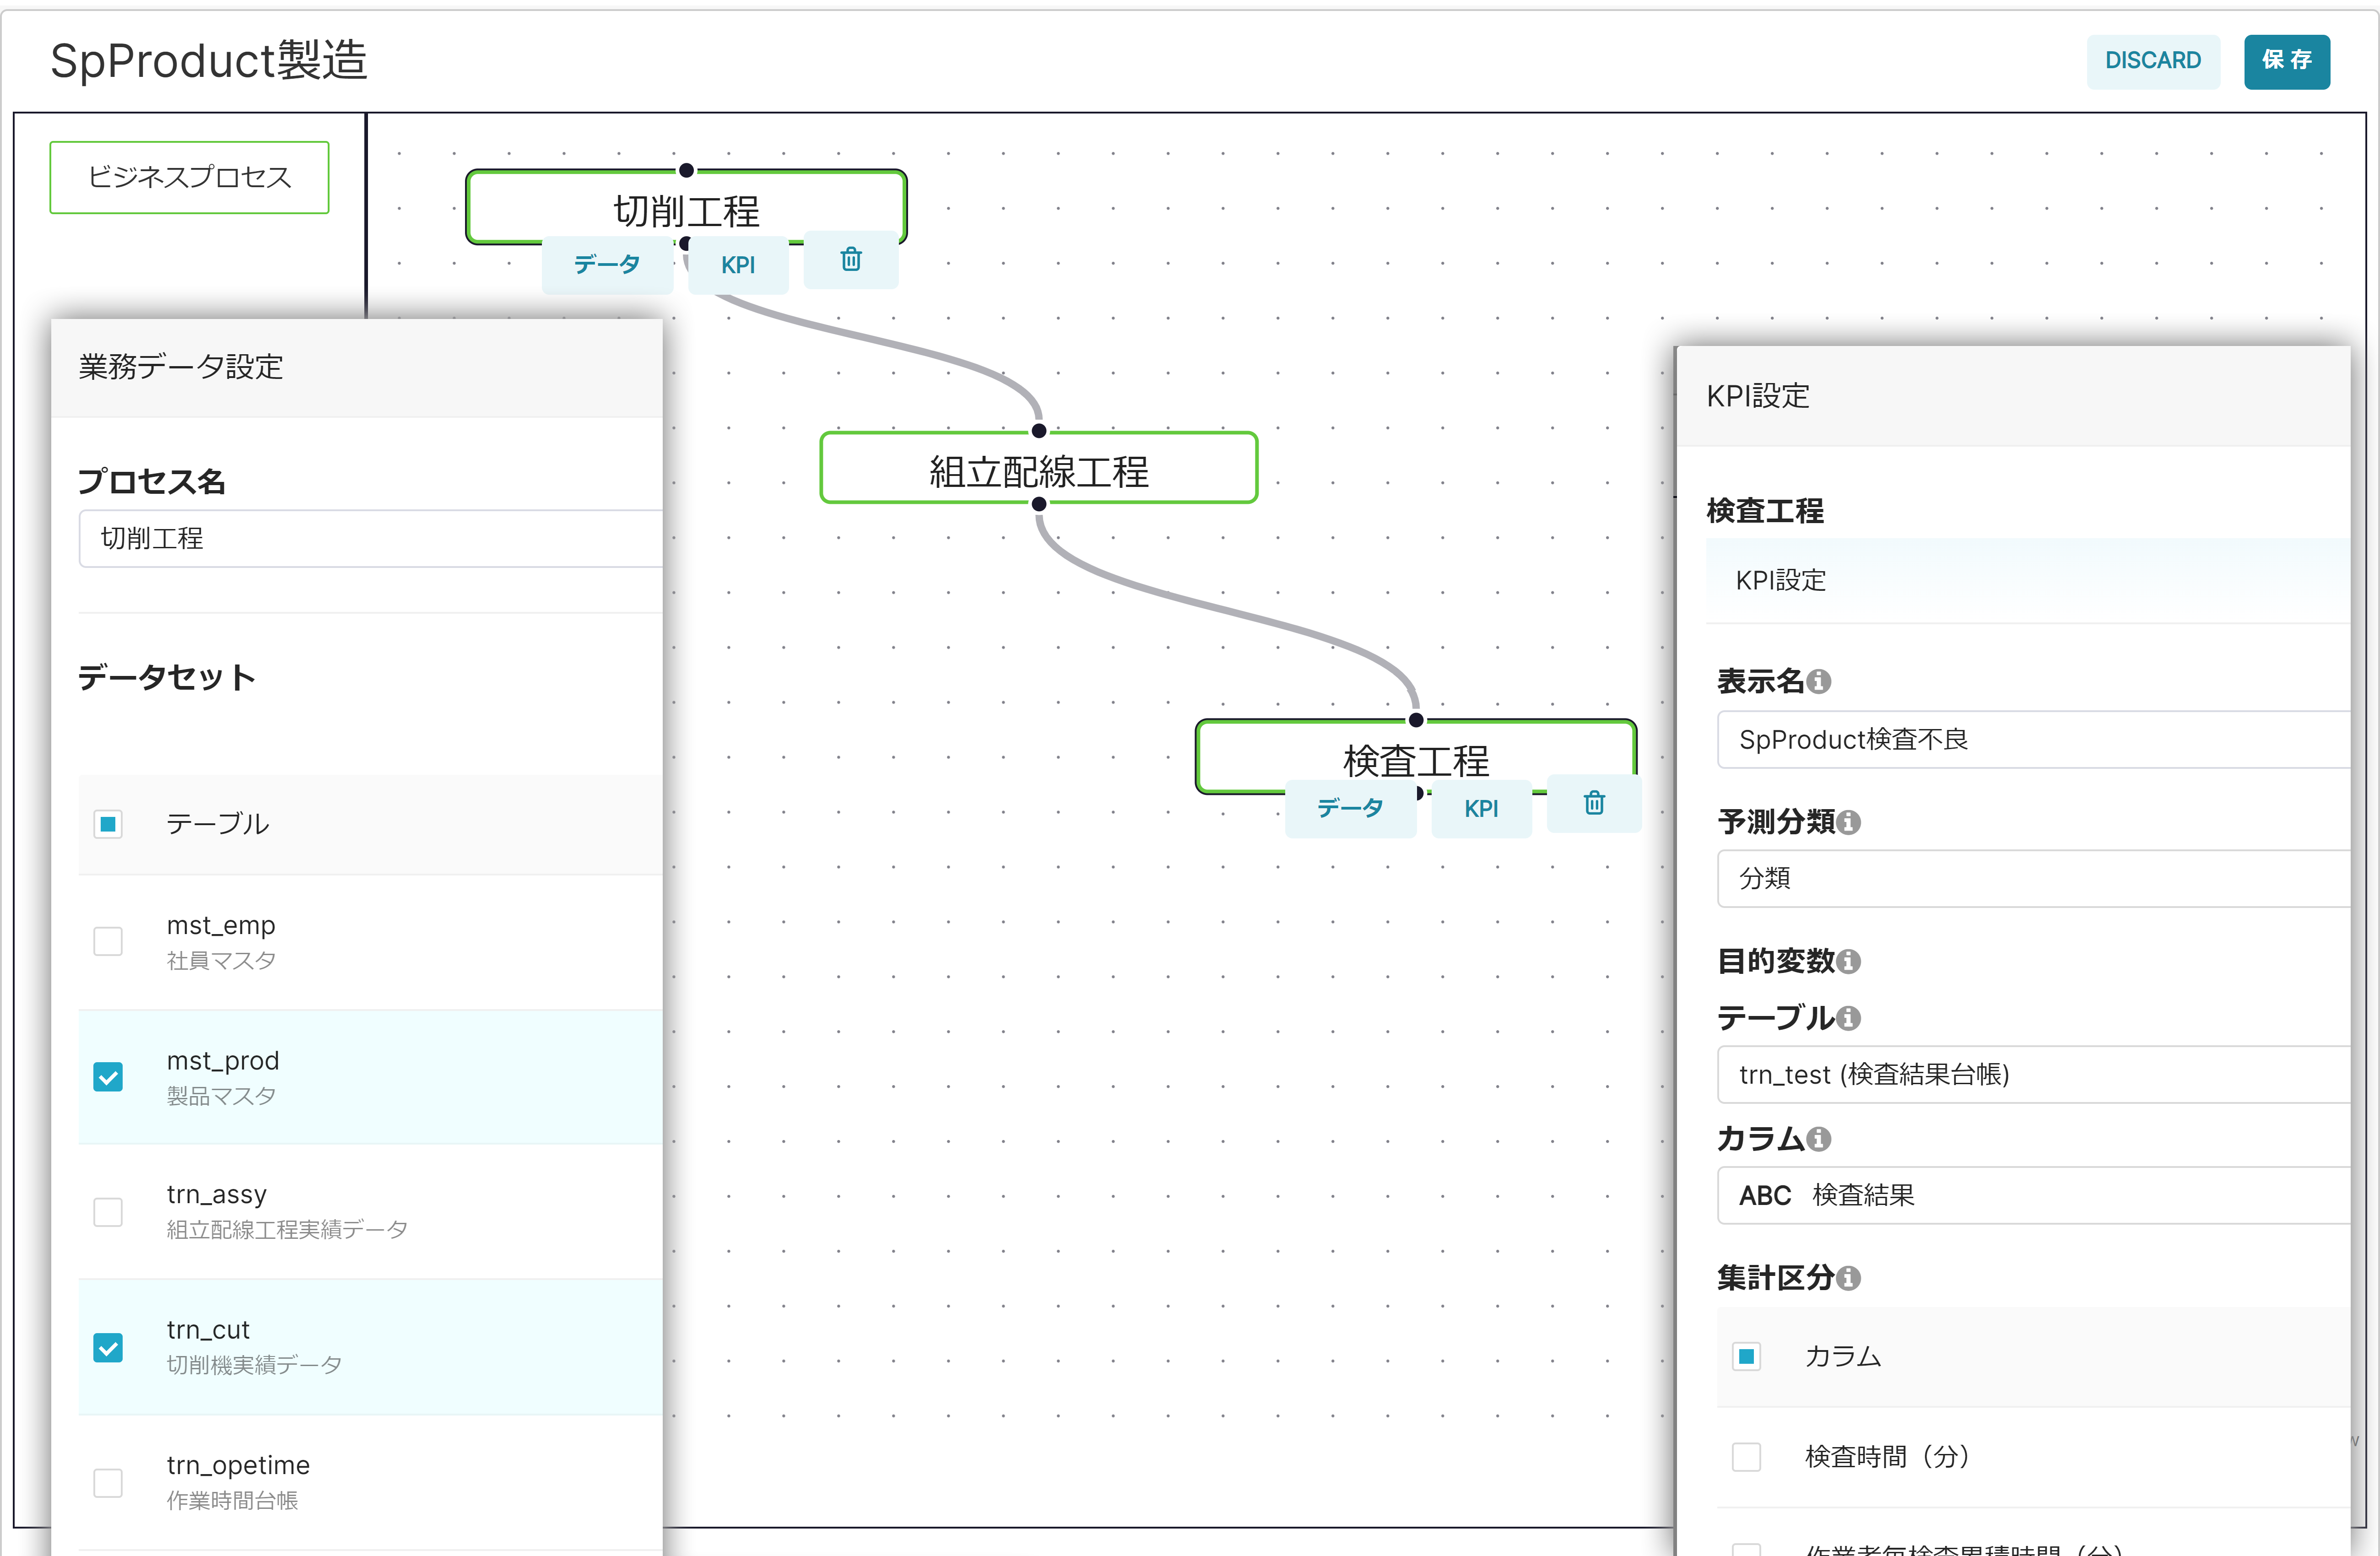Viewport: 2380px width, 1556px height.
Task: Click the SpProduct製造 page title
Action: [x=209, y=61]
